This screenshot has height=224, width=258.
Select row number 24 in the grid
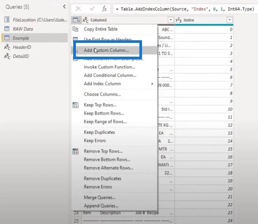76,213
